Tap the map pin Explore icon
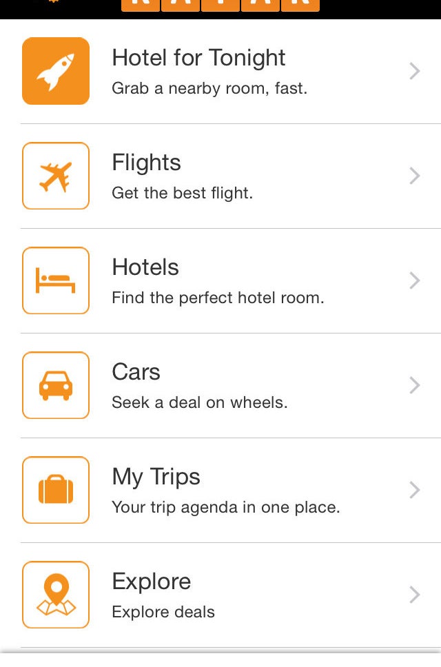Screen dimensions: 441x667 click(x=56, y=595)
